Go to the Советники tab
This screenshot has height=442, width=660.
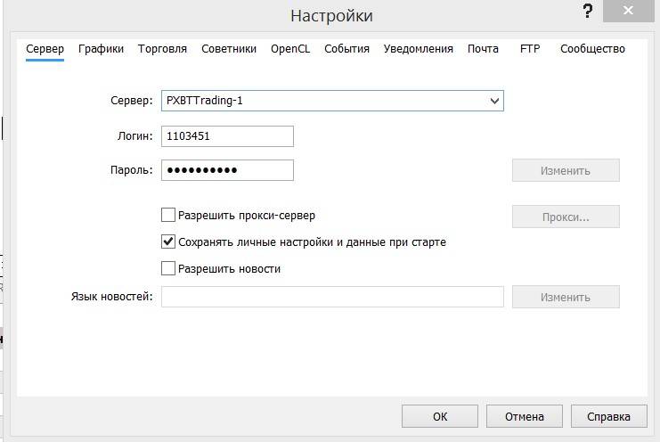[x=229, y=49]
